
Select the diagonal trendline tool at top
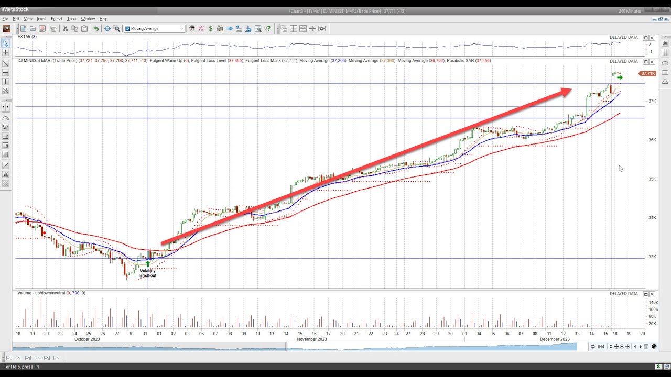6,63
